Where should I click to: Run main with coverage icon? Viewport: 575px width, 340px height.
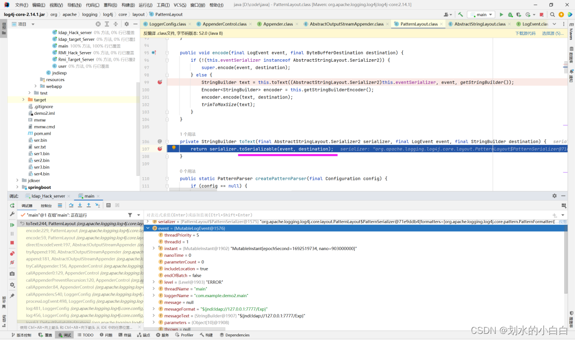pos(519,15)
